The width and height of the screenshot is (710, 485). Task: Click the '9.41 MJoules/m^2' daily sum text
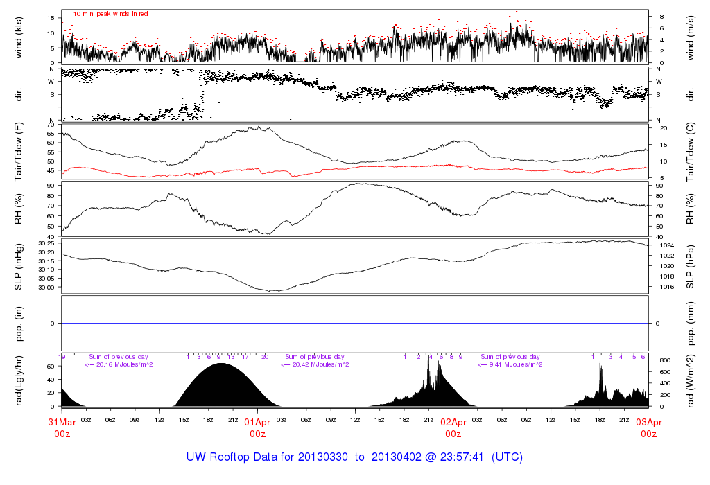point(510,364)
